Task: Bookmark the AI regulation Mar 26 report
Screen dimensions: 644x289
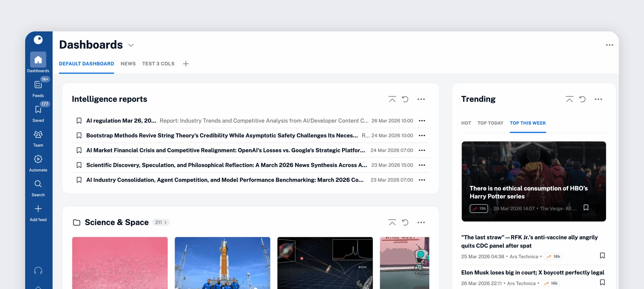Action: point(79,121)
